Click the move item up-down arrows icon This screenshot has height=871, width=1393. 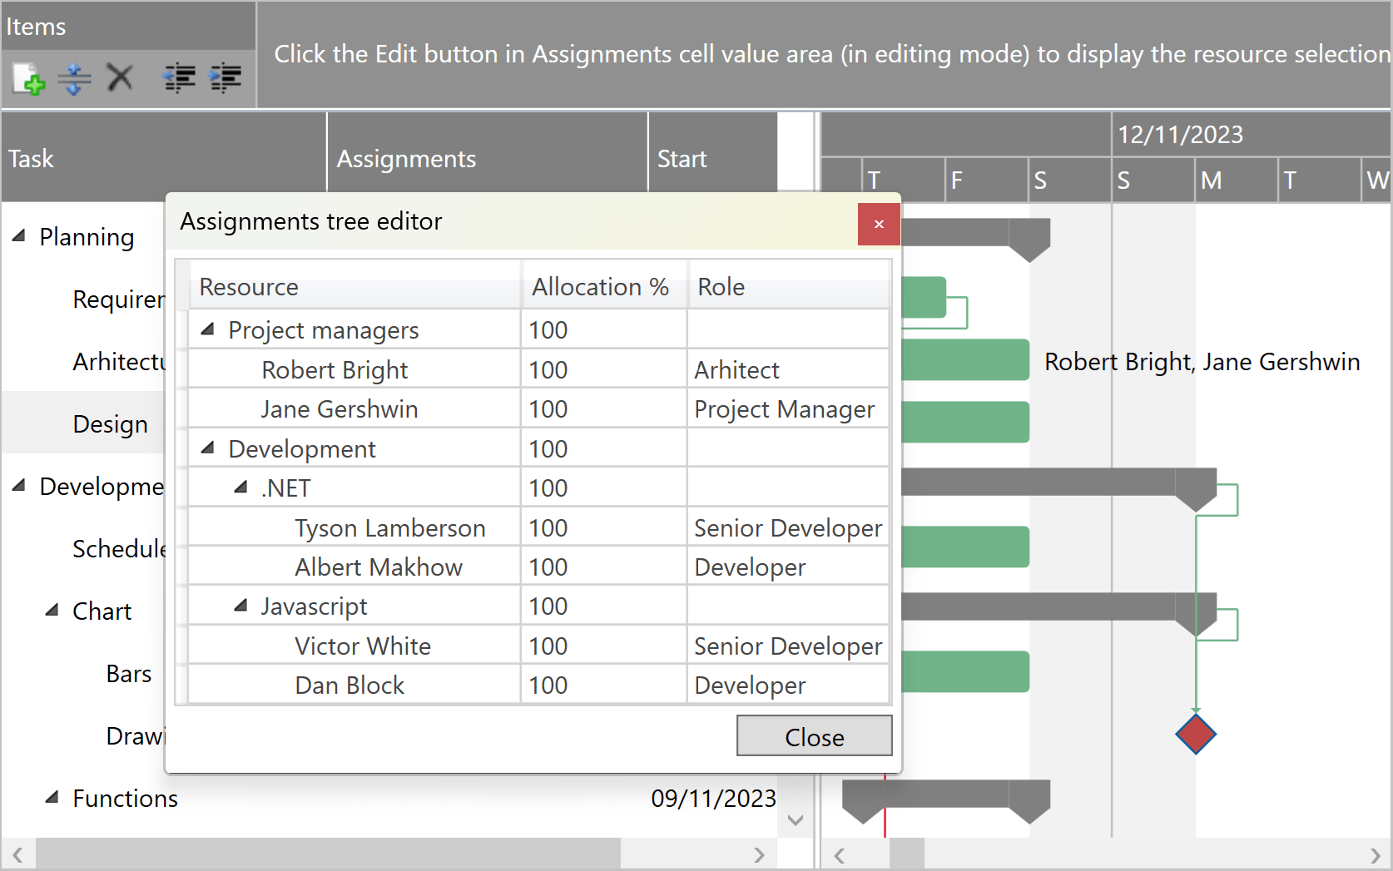coord(74,77)
